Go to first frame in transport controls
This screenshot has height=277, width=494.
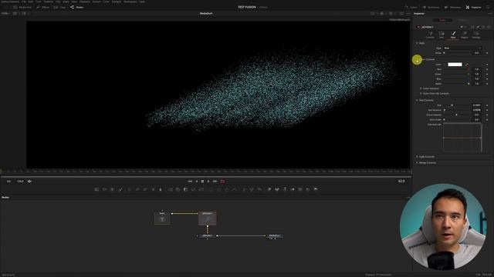tap(190, 182)
